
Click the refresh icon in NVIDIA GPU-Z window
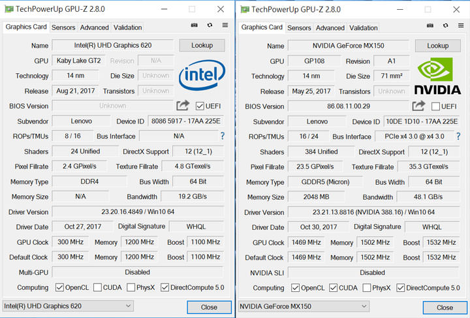pos(445,25)
